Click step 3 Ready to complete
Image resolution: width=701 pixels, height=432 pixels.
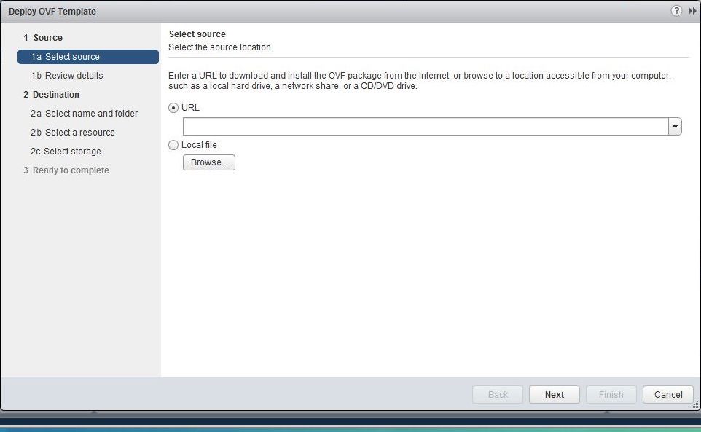click(66, 170)
